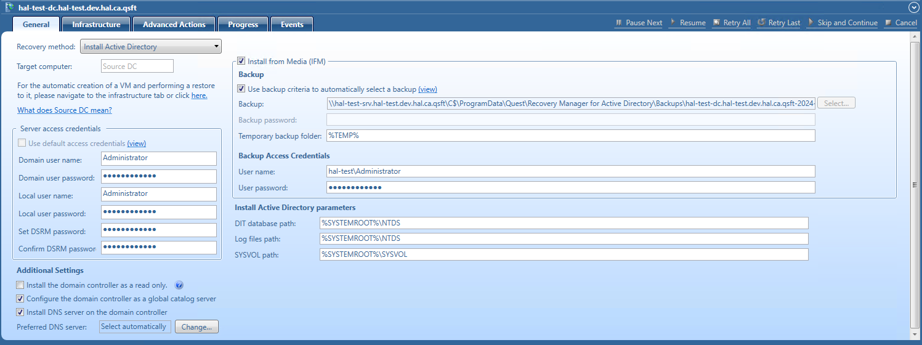Open 'What does Source DC mean?' link
Image resolution: width=922 pixels, height=345 pixels.
(x=65, y=110)
